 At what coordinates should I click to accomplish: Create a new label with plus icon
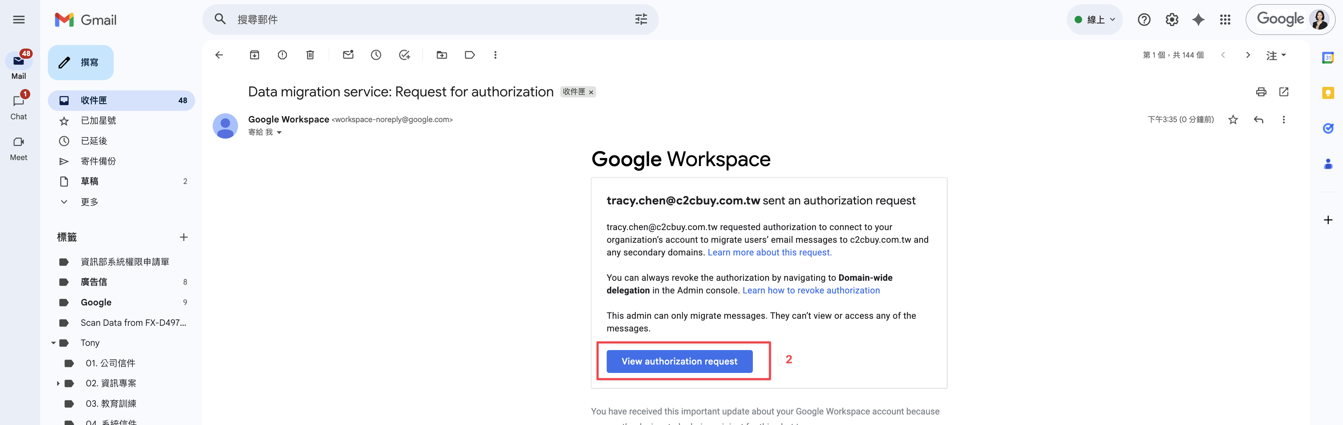point(183,237)
